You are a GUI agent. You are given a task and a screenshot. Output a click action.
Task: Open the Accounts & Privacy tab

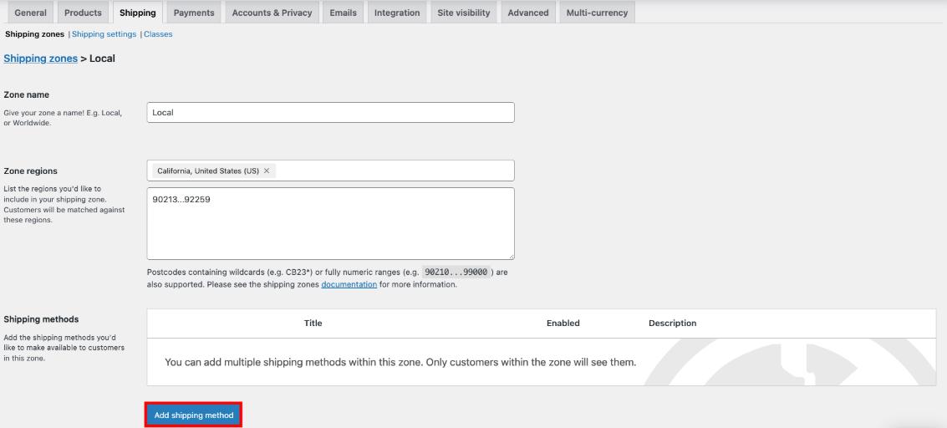(x=272, y=13)
